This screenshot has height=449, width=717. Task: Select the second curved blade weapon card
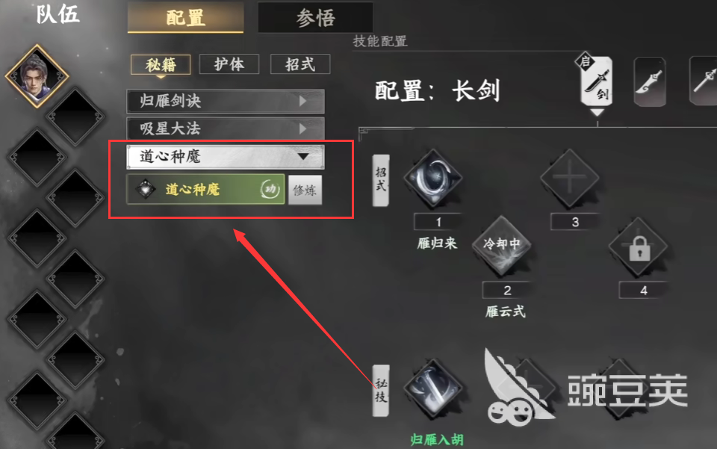pos(650,82)
